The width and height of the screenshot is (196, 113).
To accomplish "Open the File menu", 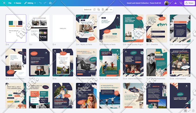I will [10, 3].
